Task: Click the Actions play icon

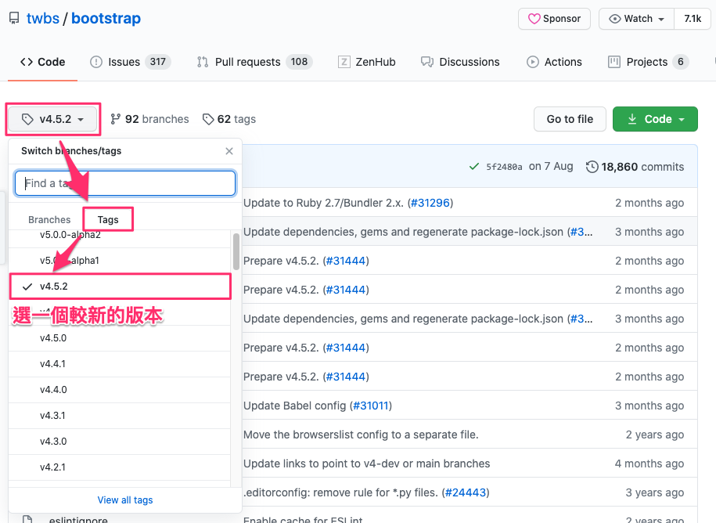Action: click(x=532, y=62)
